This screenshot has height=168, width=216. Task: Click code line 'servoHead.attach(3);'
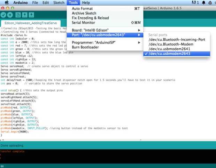point(15,94)
